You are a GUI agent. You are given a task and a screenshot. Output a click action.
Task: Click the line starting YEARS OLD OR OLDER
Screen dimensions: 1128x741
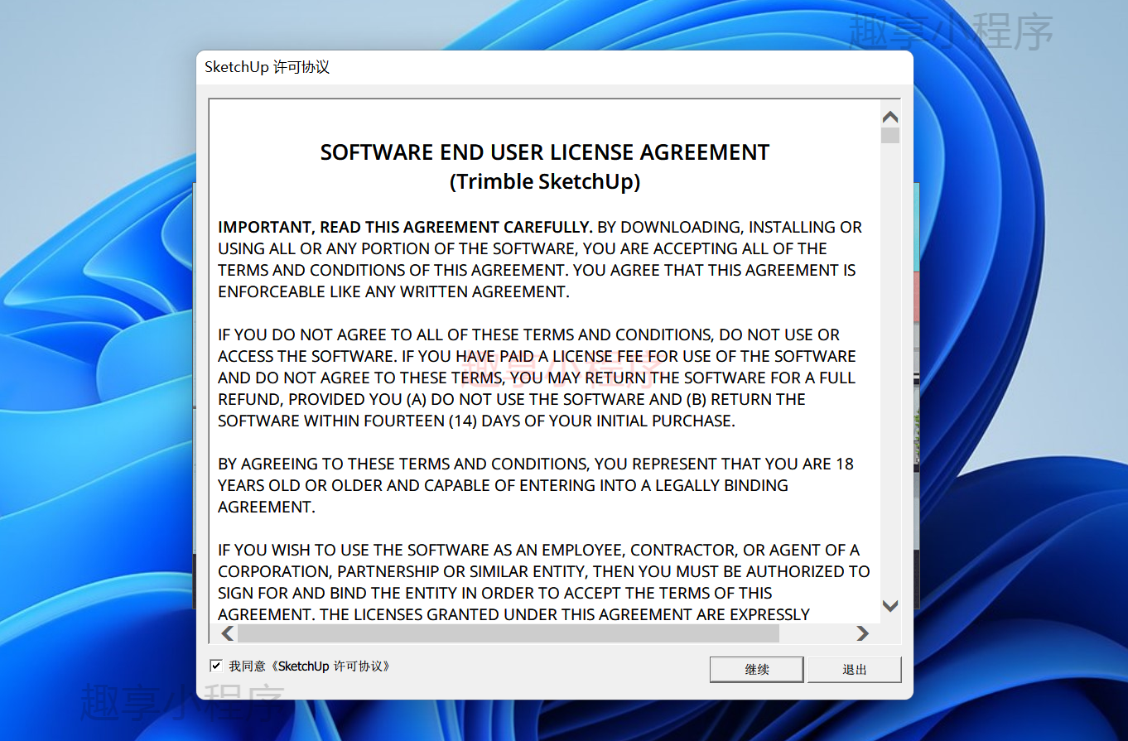pos(503,485)
